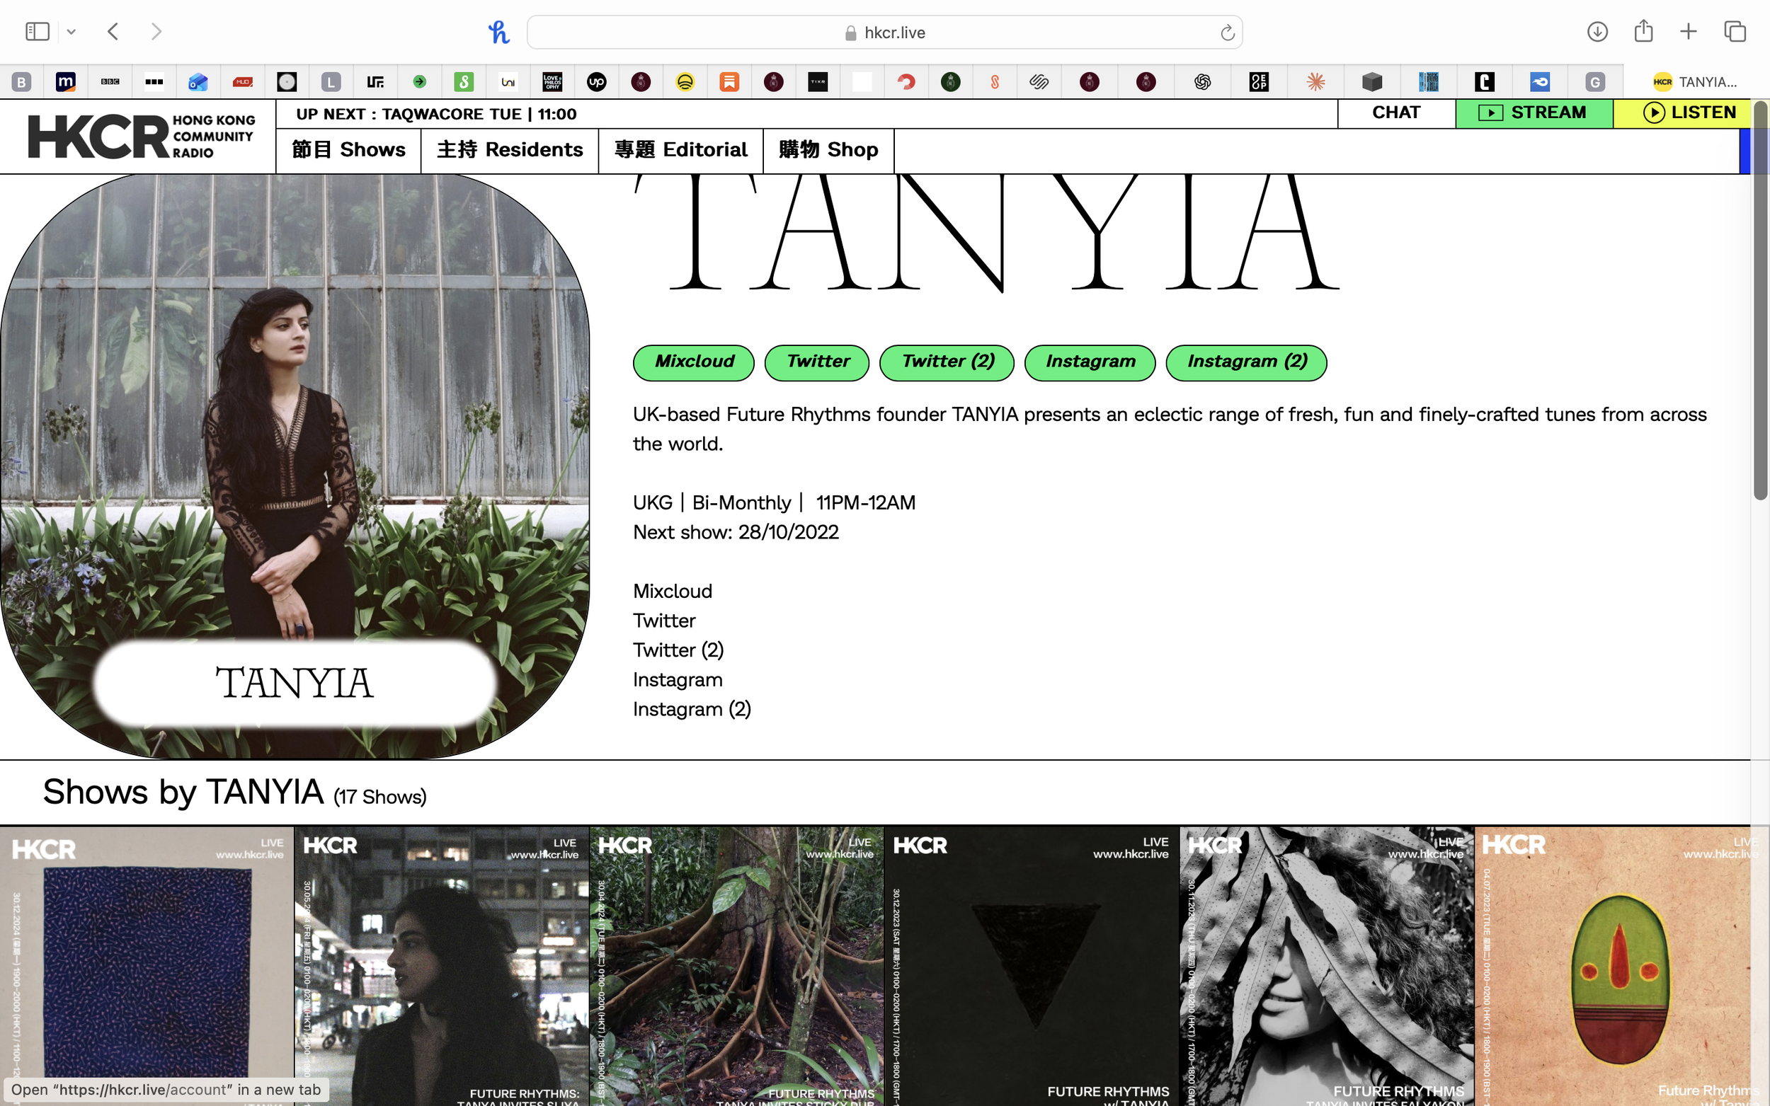Screen dimensions: 1770x1106
Task: Expand the sidebar tab group dropdown
Action: coord(71,31)
